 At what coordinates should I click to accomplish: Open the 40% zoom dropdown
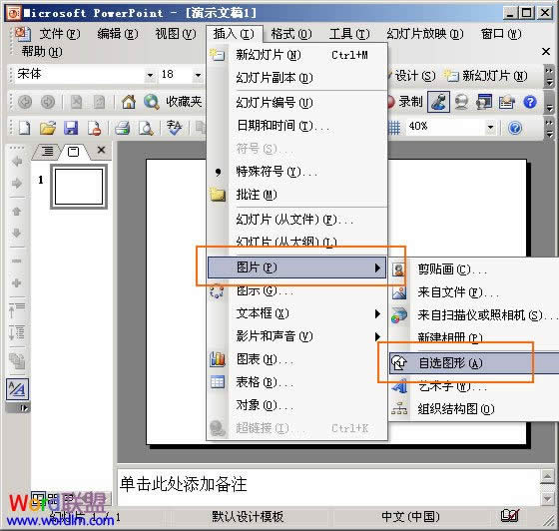491,127
